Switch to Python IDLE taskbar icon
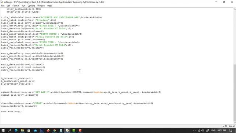Viewport: 236px width, 133px height. point(67,130)
